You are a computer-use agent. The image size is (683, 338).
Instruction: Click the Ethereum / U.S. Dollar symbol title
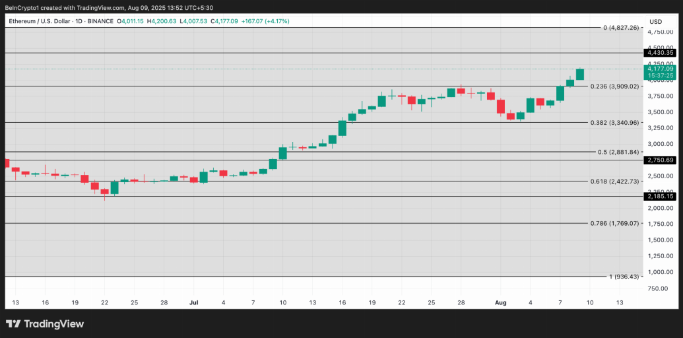[x=39, y=21]
